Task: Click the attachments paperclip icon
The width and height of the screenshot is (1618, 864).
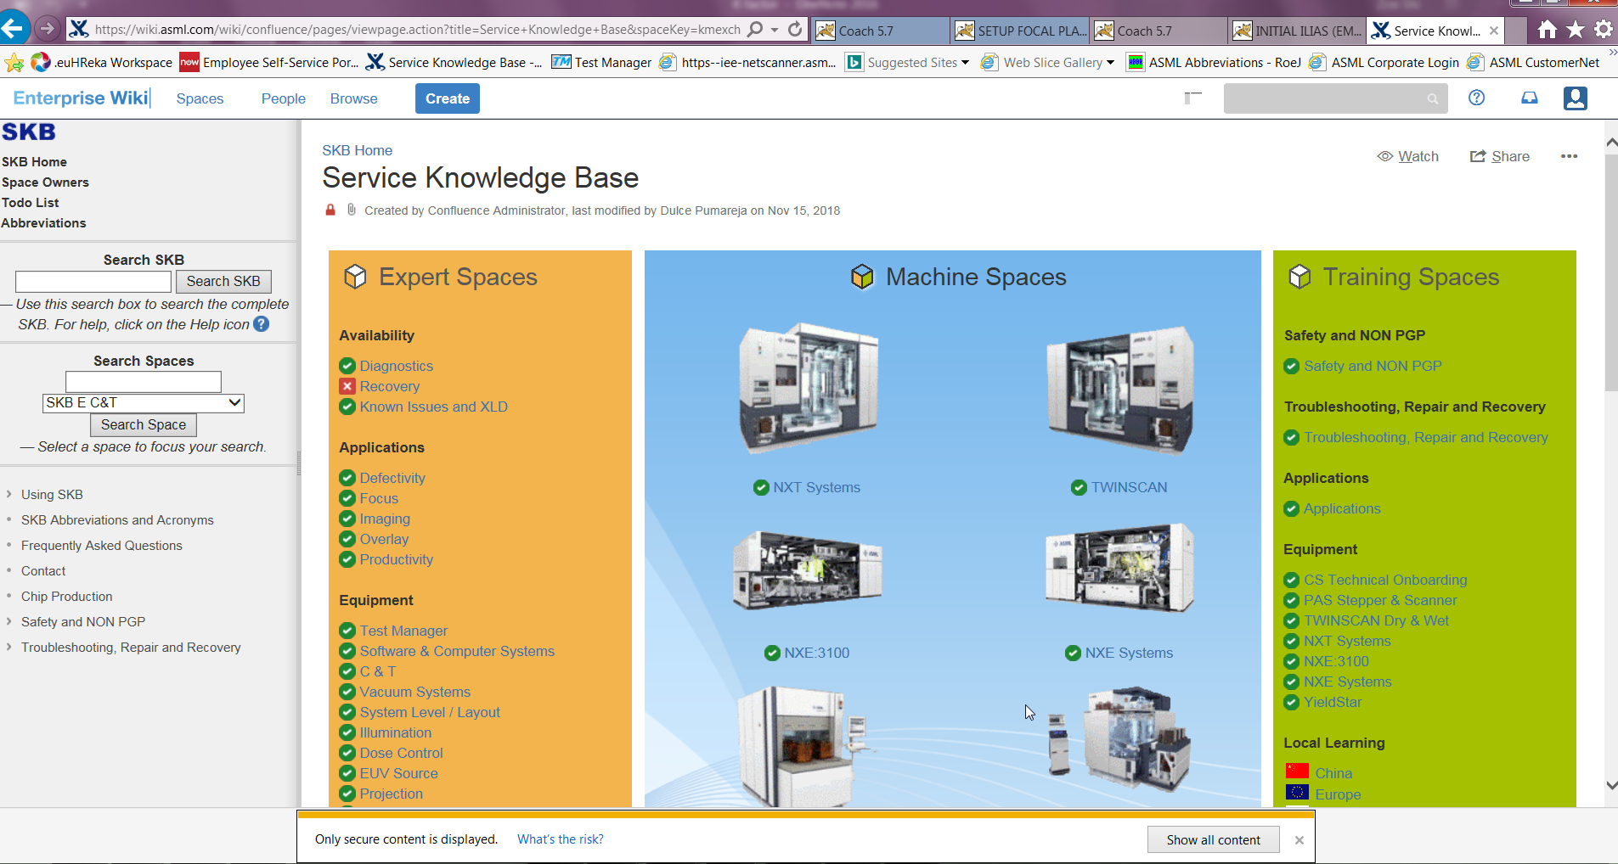Action: pyautogui.click(x=351, y=210)
